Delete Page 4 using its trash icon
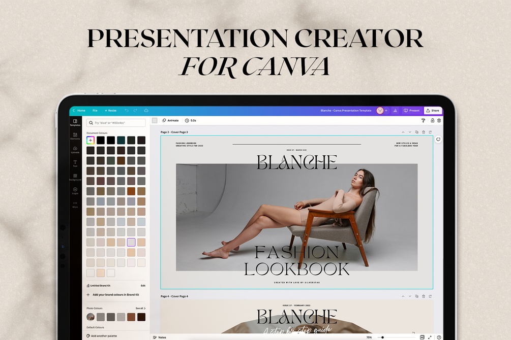The width and height of the screenshot is (511, 340). pos(424,296)
